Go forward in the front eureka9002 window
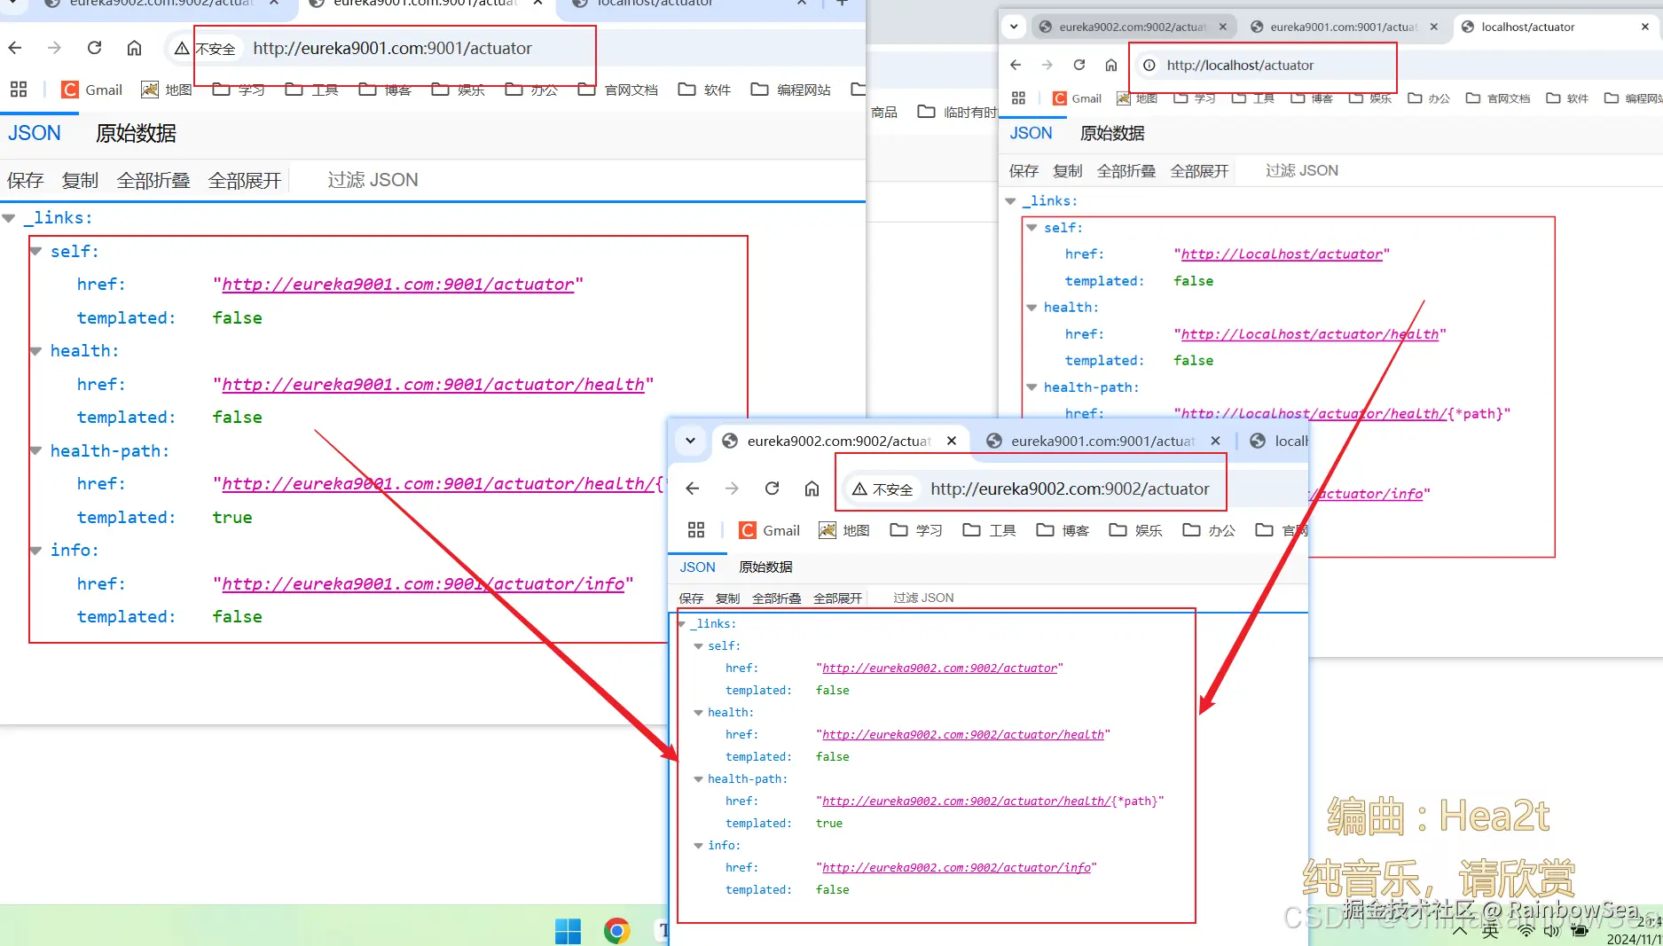This screenshot has width=1663, height=946. coord(732,489)
